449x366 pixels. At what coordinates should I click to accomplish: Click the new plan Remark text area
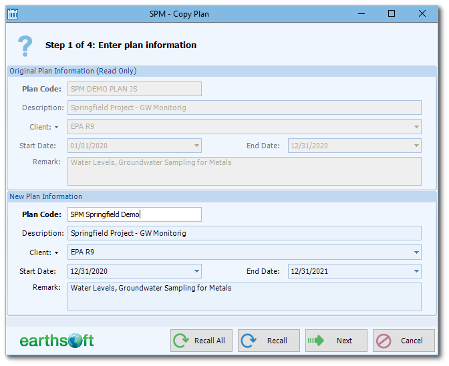pos(244,297)
